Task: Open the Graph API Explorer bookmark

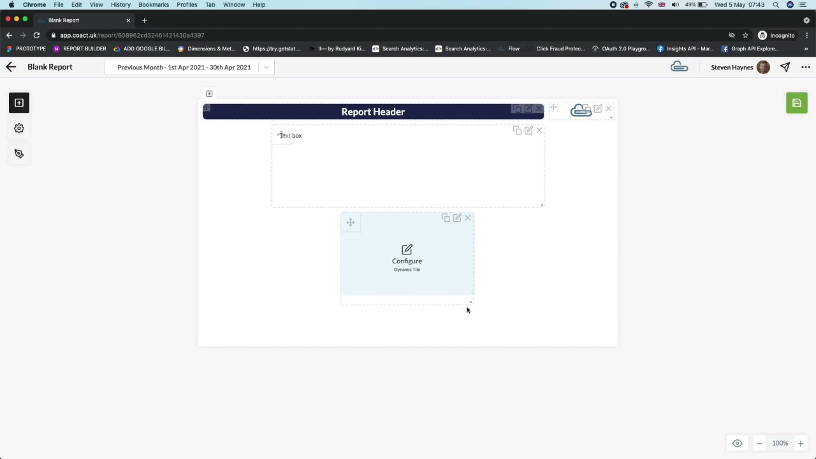Action: click(750, 48)
